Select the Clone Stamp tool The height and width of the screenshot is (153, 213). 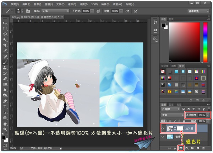pyautogui.click(x=5, y=68)
